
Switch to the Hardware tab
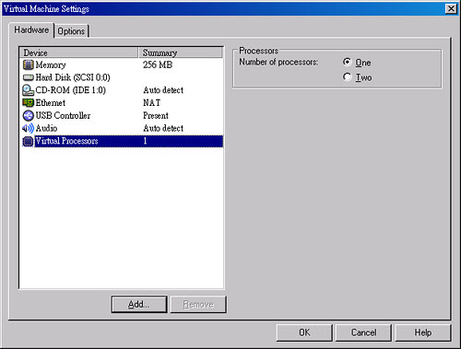tap(31, 30)
